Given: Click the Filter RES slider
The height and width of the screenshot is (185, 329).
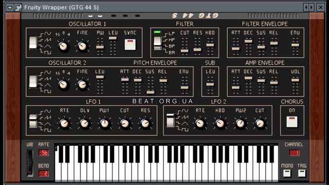Looking at the screenshot, I should click(x=197, y=49).
